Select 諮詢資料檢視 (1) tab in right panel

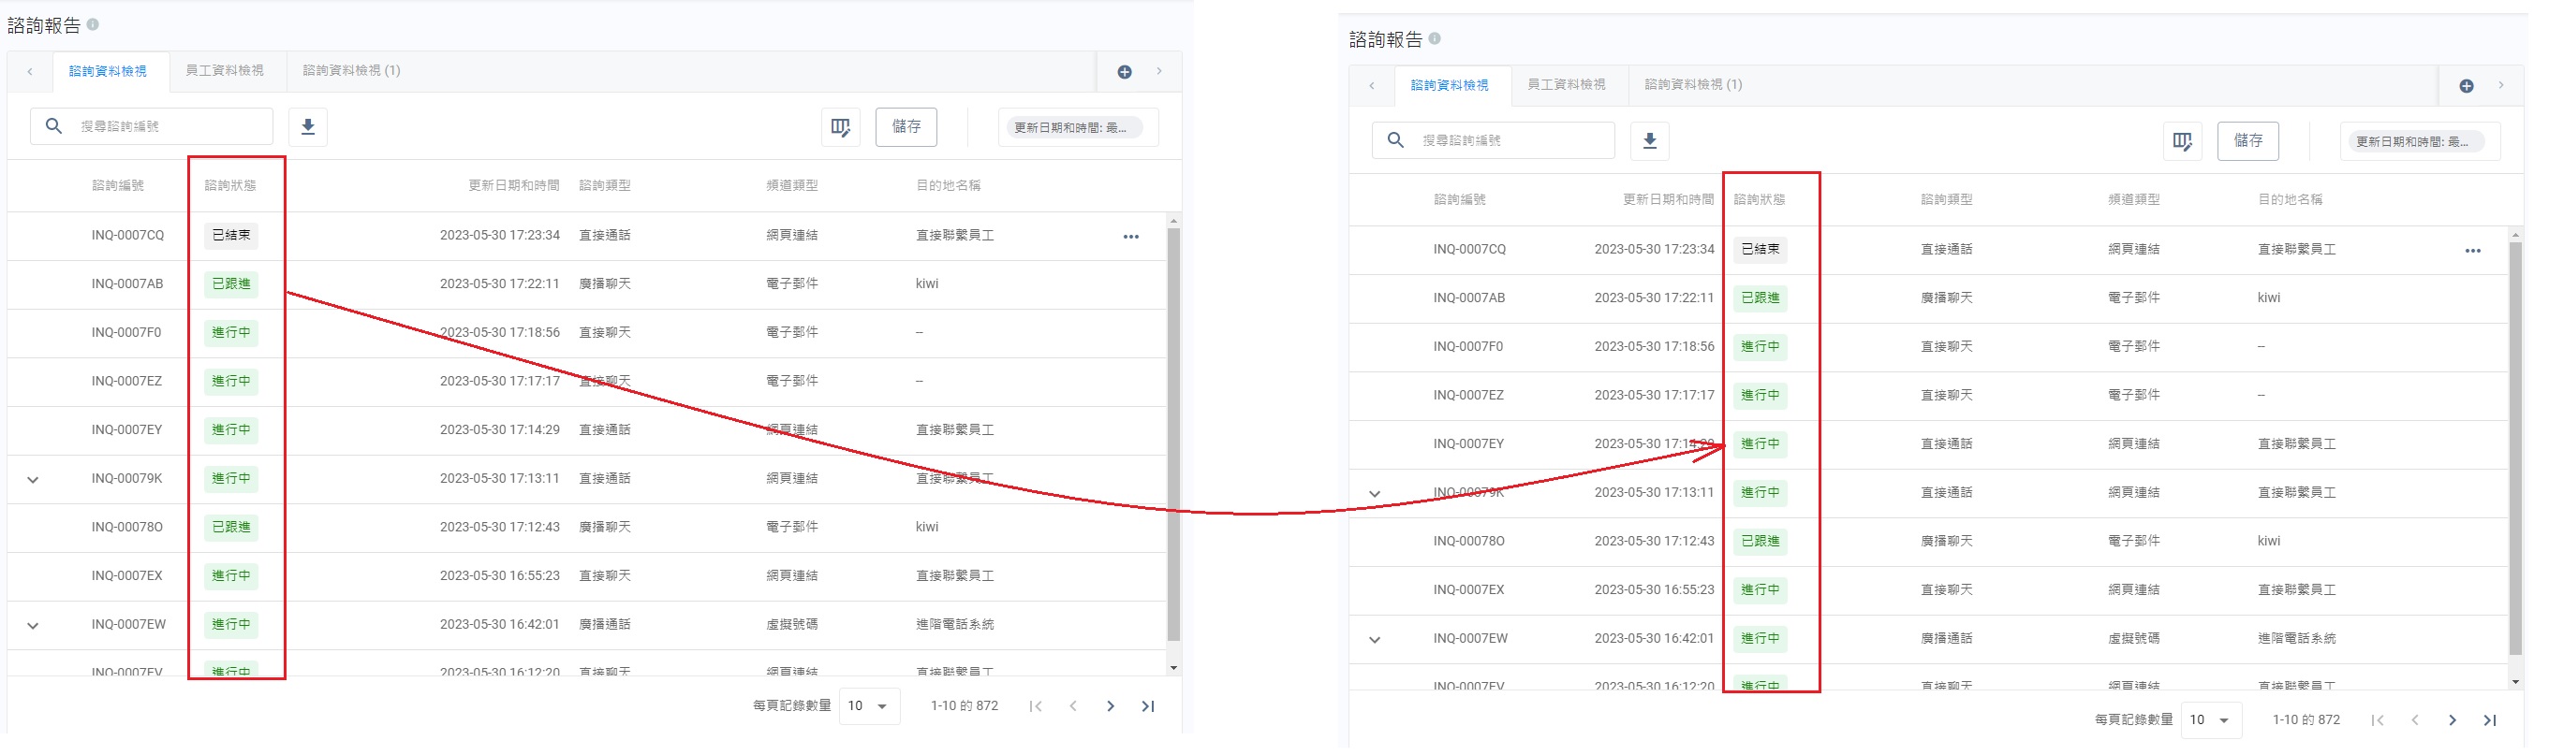pyautogui.click(x=1693, y=85)
